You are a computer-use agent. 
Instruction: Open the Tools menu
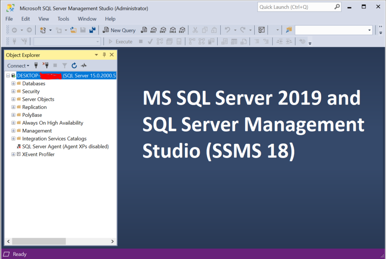coord(63,18)
